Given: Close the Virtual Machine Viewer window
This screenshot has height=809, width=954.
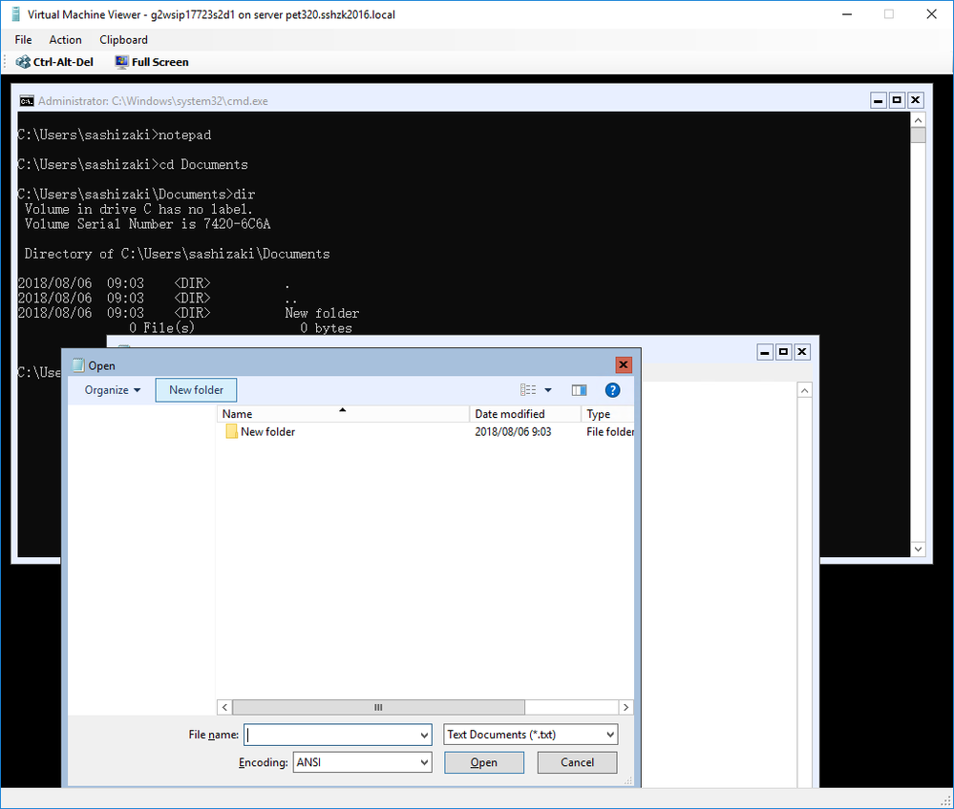Looking at the screenshot, I should (x=931, y=14).
